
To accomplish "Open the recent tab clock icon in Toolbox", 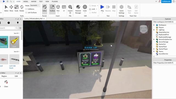I will coord(9,23).
